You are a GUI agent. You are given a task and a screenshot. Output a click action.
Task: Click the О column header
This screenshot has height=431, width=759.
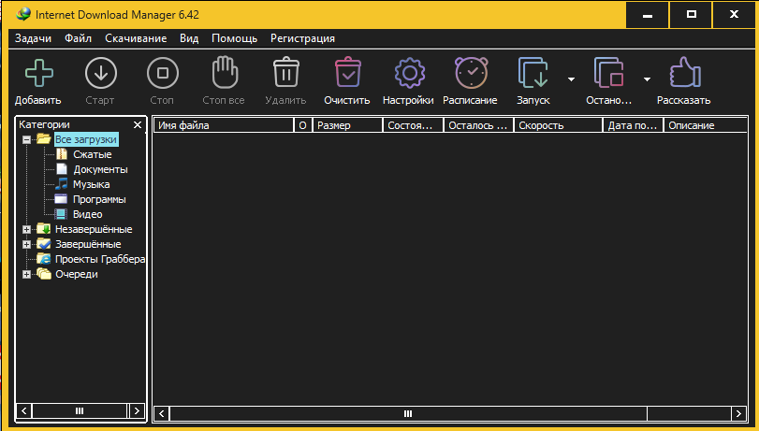click(303, 125)
